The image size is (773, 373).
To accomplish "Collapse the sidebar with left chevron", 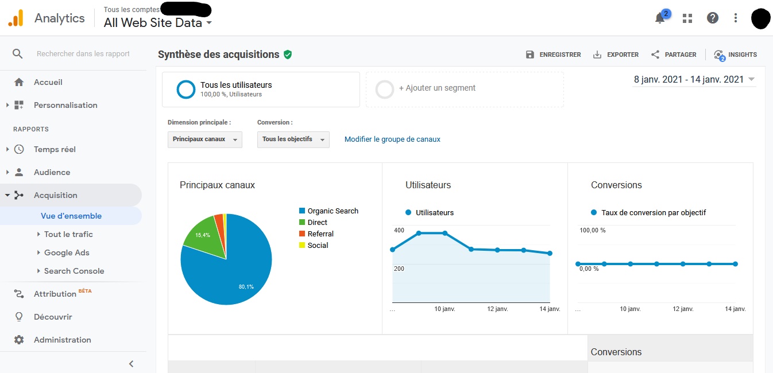I will point(131,363).
